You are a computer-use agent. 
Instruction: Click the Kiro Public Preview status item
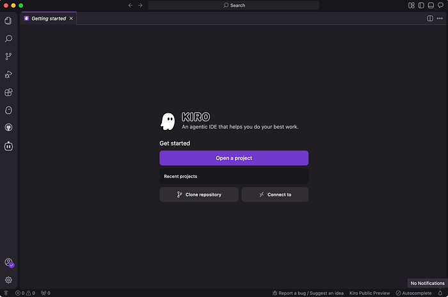(369, 293)
